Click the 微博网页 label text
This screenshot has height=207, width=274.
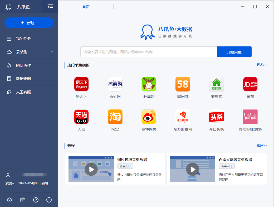(149, 129)
